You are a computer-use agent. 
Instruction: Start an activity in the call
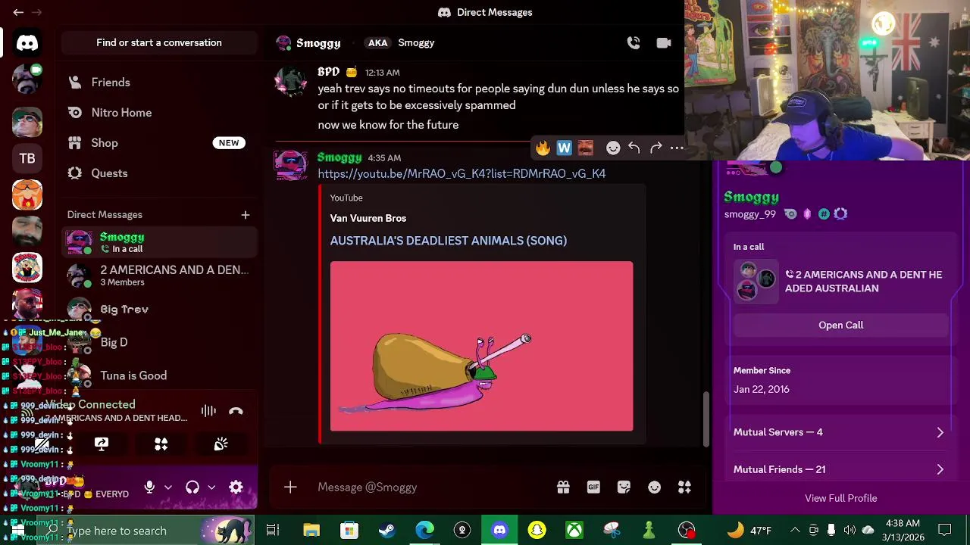click(x=161, y=444)
